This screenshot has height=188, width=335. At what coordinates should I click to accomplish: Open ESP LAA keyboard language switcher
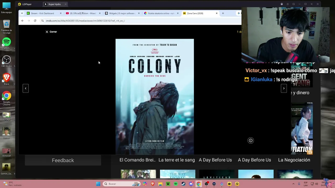coord(306,184)
